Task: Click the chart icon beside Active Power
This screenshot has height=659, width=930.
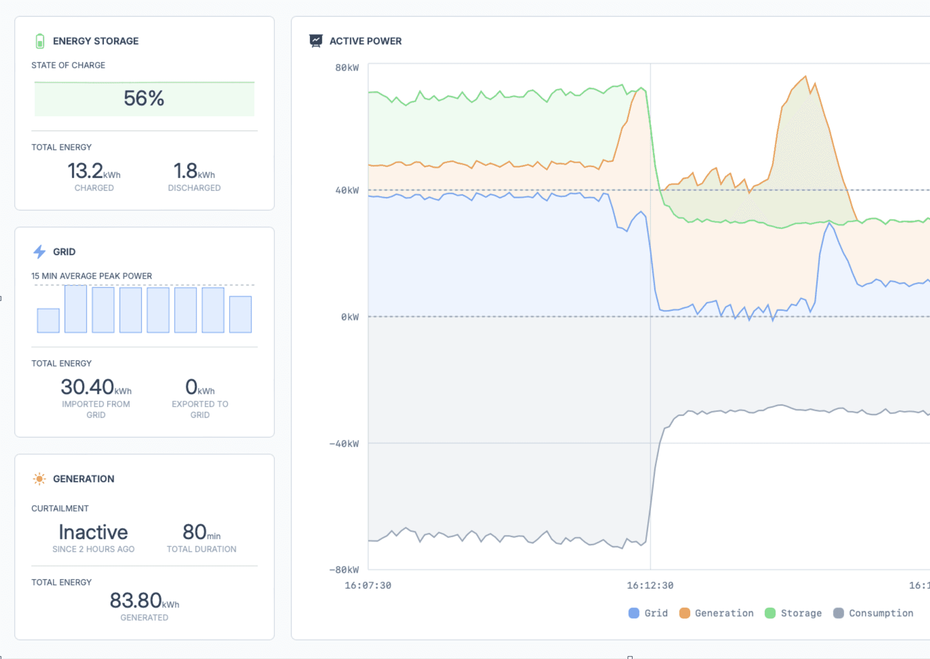Action: [x=316, y=41]
